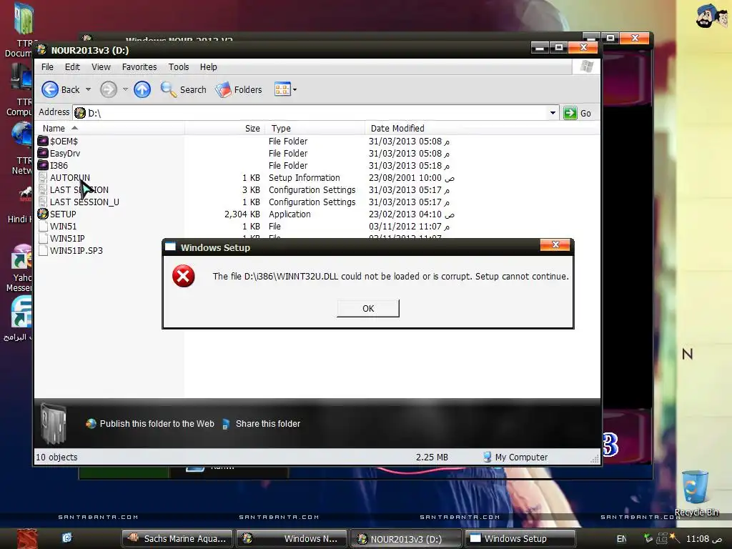This screenshot has width=732, height=549.
Task: Click the EN language indicator
Action: 621,539
